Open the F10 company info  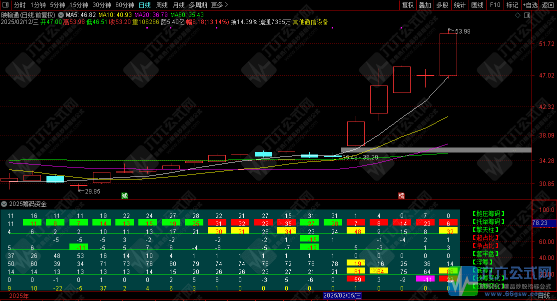point(495,5)
